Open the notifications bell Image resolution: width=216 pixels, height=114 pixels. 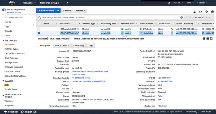coord(169,3)
